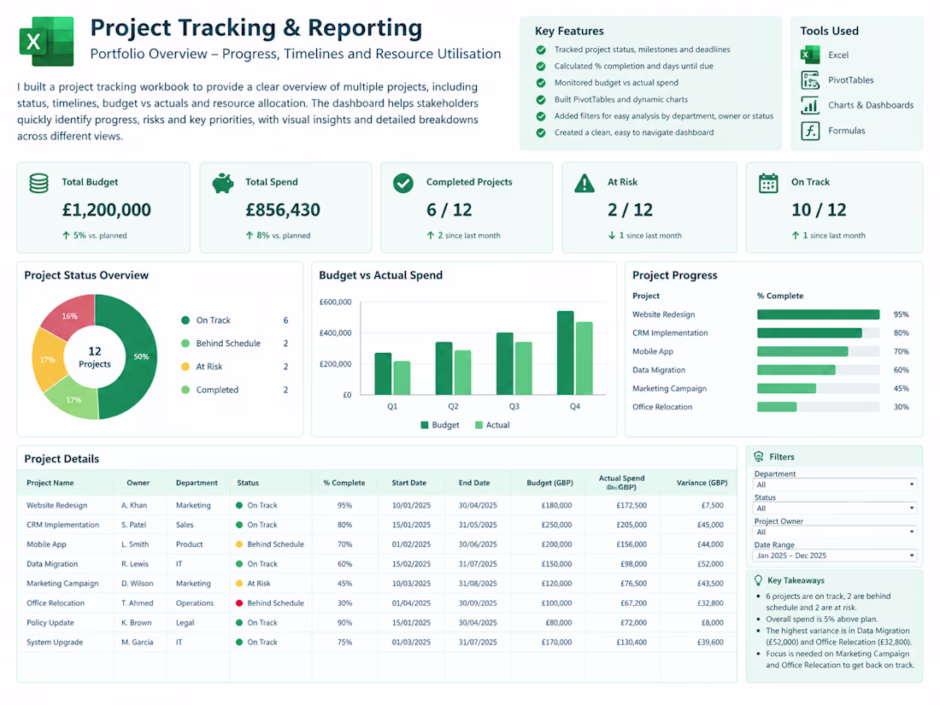Viewport: 940px width, 705px height.
Task: Click the Key Takeaways lightbulb icon
Action: pos(758,580)
